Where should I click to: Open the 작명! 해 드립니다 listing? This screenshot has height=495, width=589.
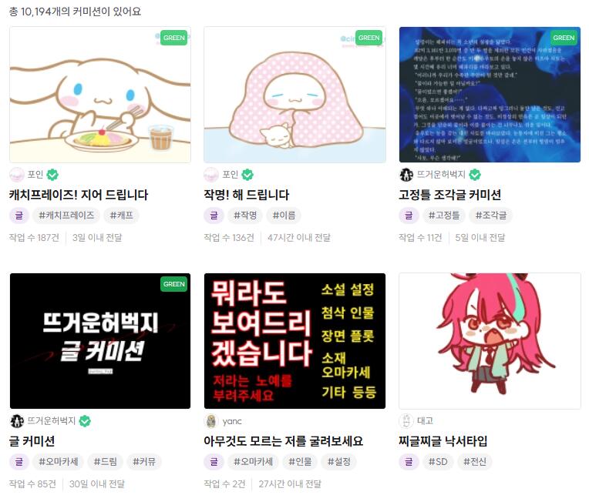[247, 195]
